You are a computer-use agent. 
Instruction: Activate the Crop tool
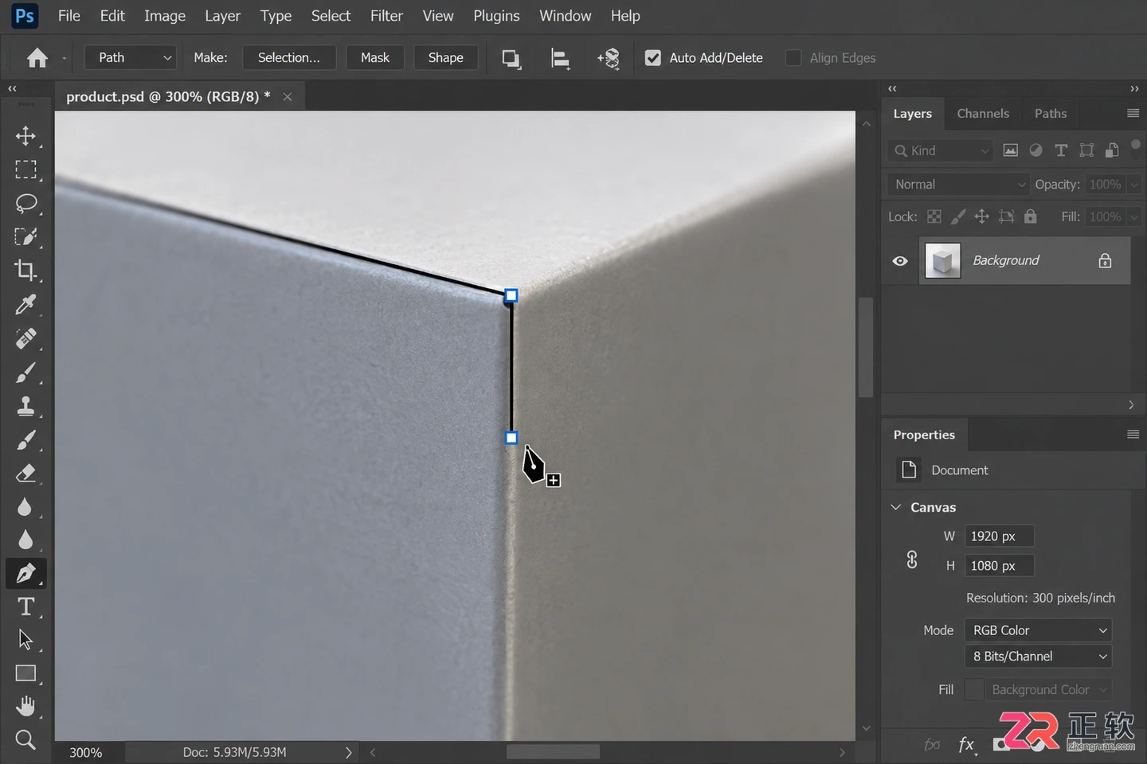coord(25,271)
